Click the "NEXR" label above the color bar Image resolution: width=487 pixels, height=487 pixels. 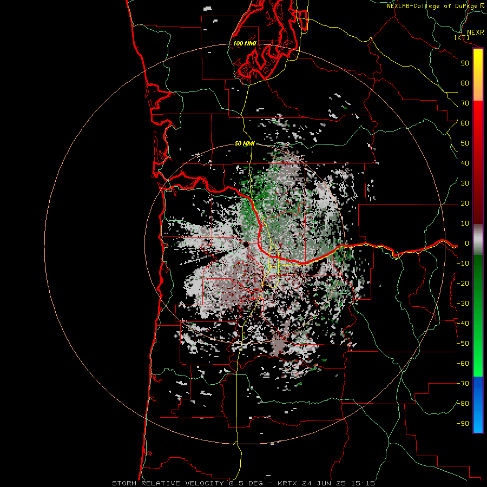(475, 32)
